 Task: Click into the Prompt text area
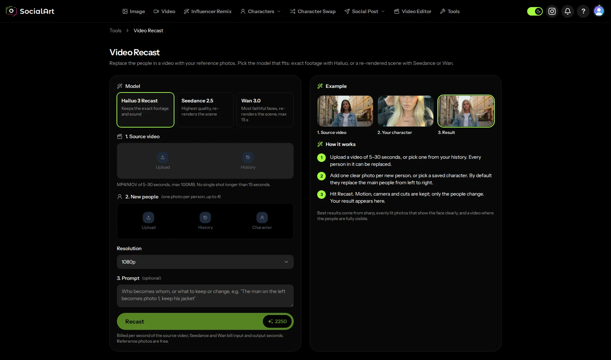(x=205, y=296)
